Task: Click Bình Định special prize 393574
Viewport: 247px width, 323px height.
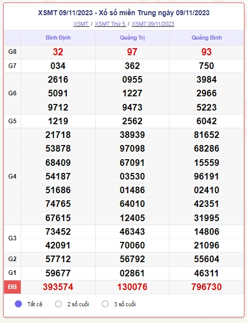Action: [x=58, y=287]
